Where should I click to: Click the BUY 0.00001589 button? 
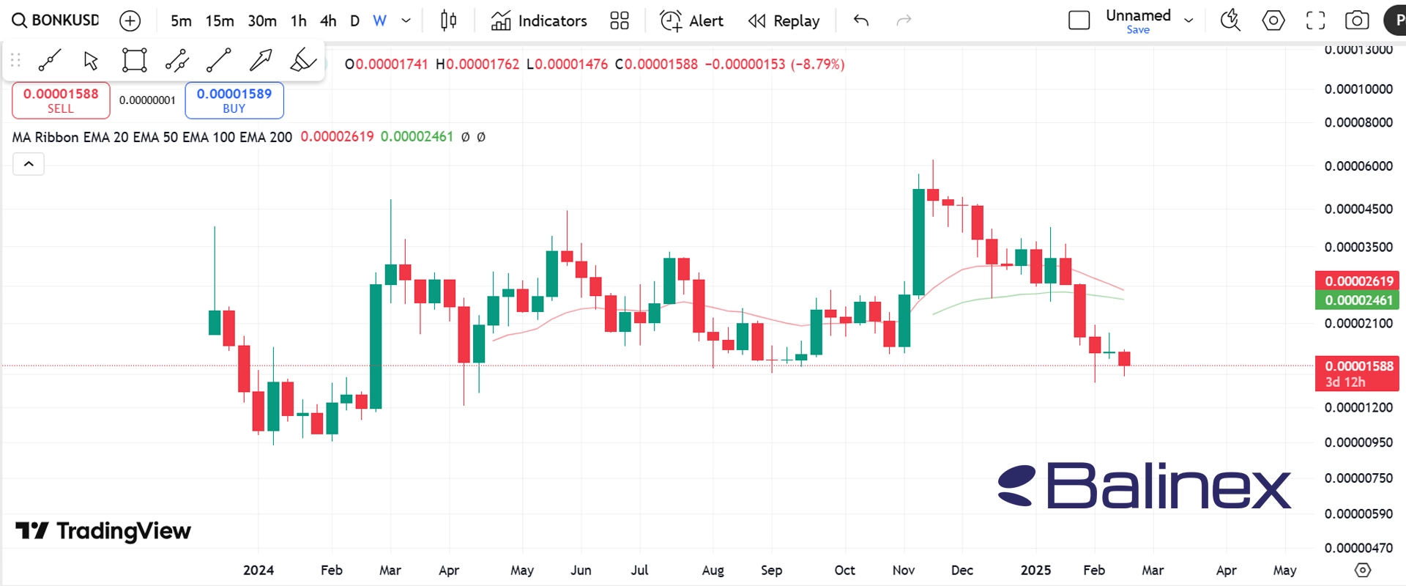[234, 100]
